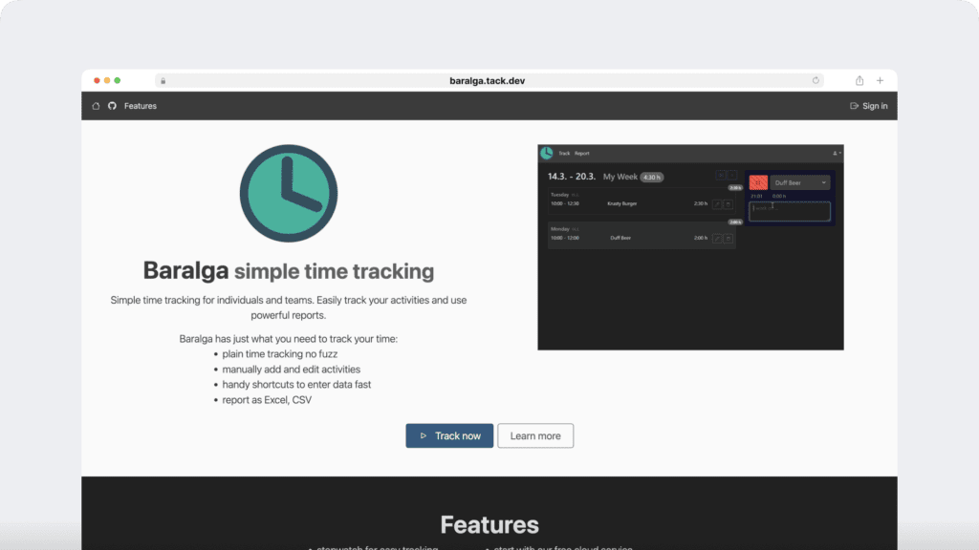Click the Sign in link
Screen dimensions: 979x550
[x=868, y=106]
